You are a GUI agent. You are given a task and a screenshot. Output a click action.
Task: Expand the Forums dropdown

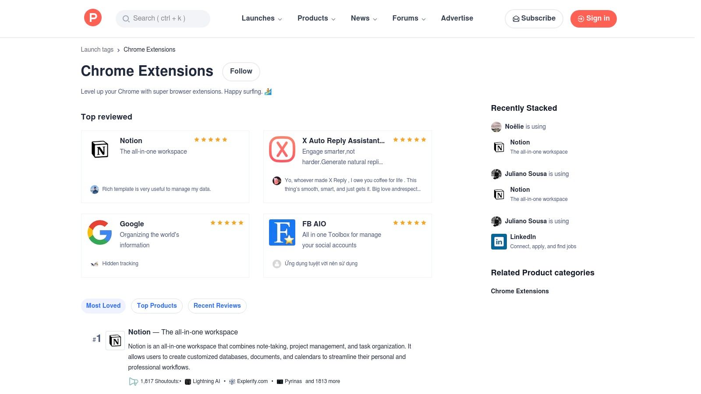(405, 18)
